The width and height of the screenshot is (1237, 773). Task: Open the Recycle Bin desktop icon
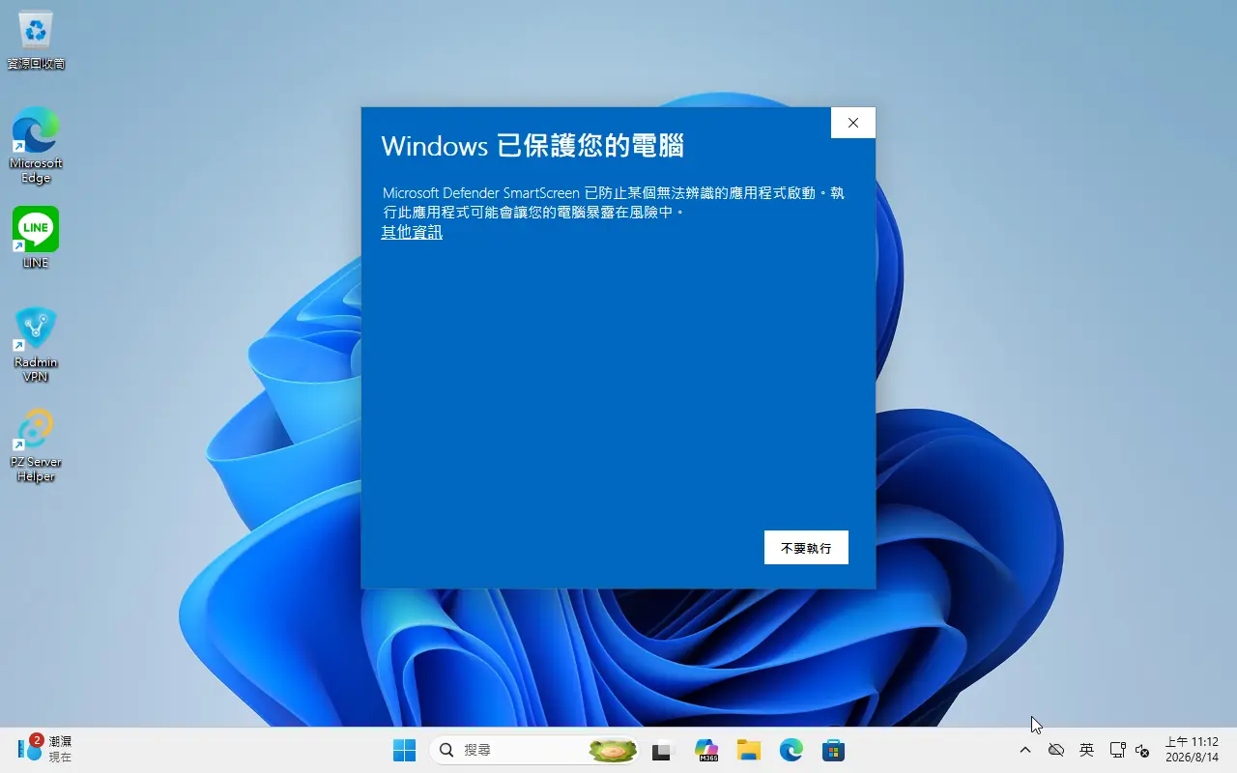coord(36,41)
